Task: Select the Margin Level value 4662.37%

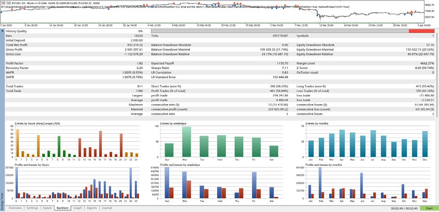Action: [428, 63]
